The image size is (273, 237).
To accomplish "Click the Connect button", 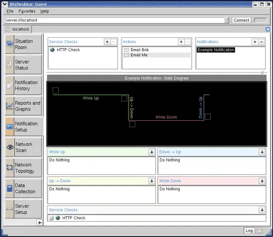I will (241, 20).
